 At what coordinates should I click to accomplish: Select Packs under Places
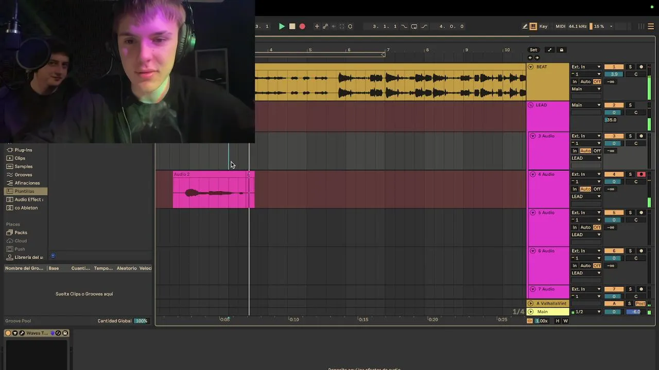pyautogui.click(x=21, y=232)
